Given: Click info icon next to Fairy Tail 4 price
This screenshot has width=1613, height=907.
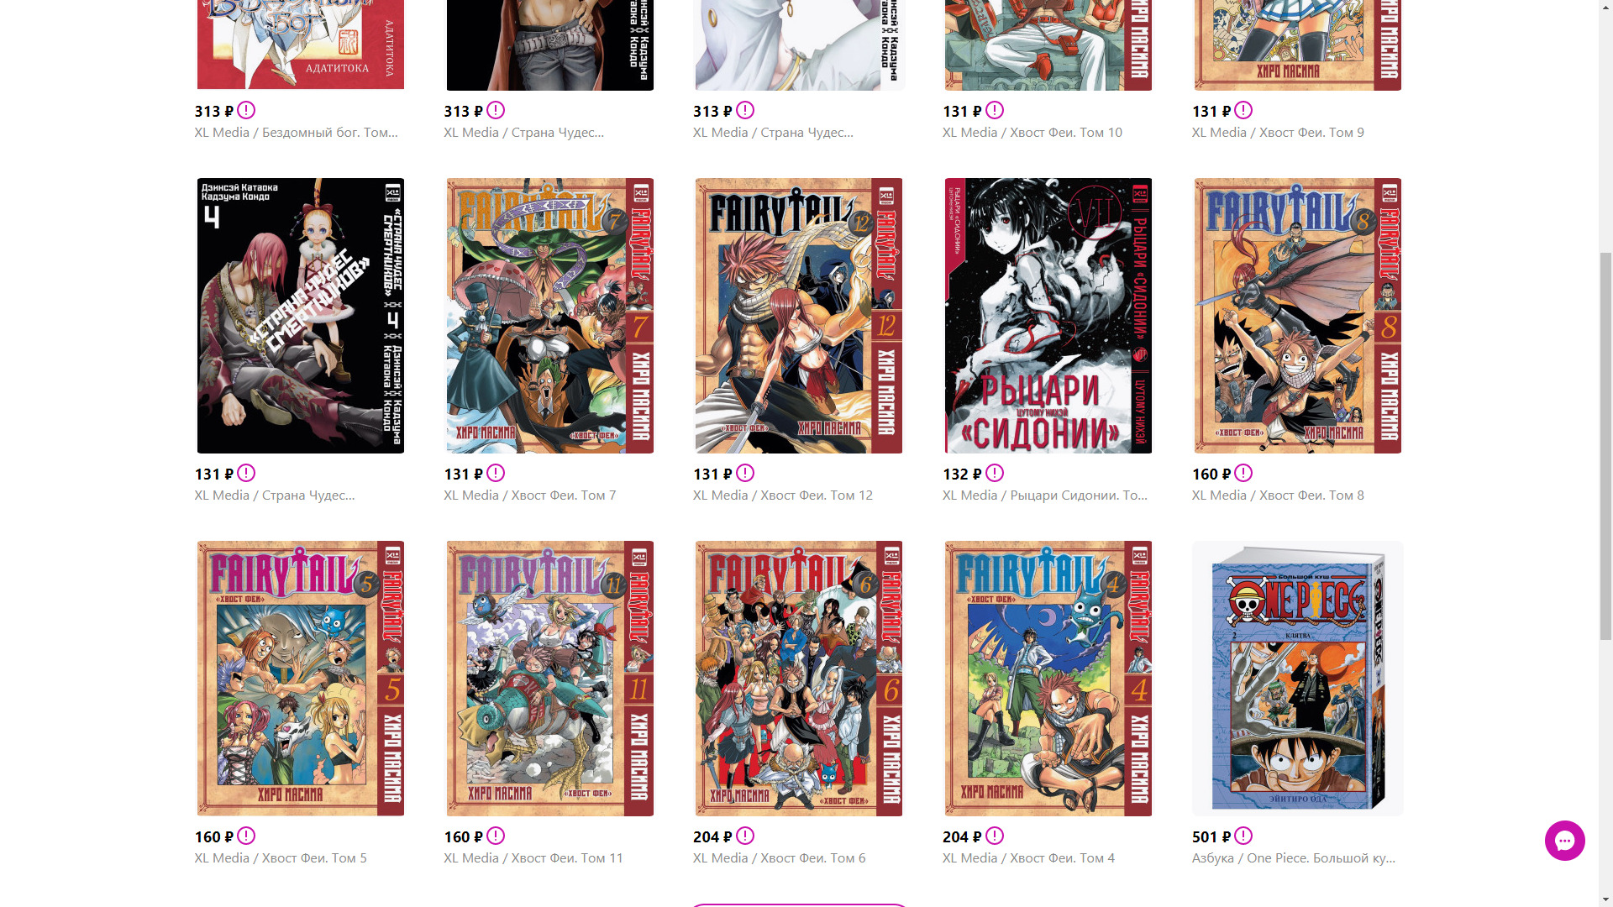Looking at the screenshot, I should tap(995, 836).
